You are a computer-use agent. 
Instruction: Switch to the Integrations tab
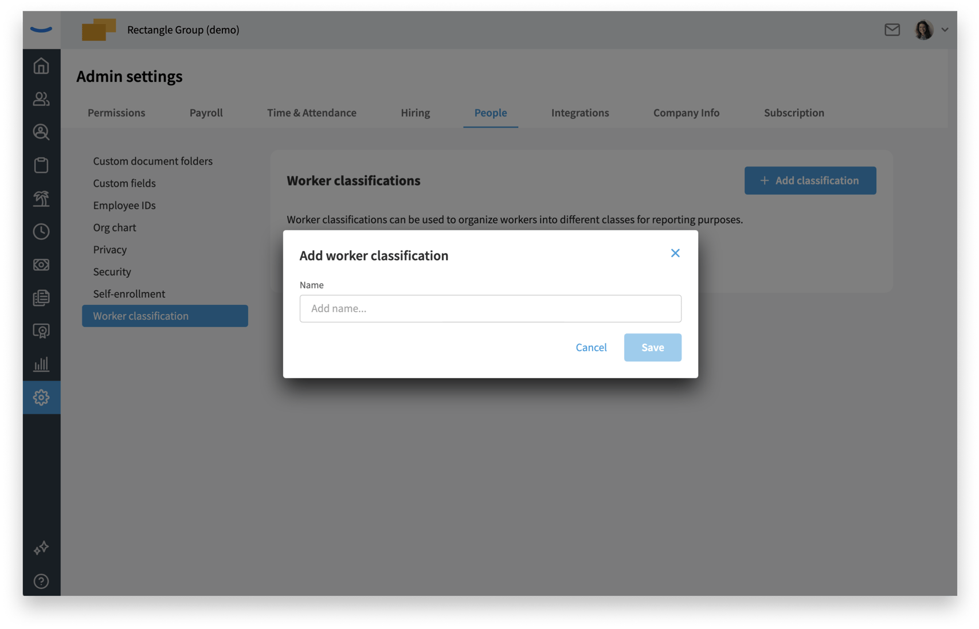point(580,113)
